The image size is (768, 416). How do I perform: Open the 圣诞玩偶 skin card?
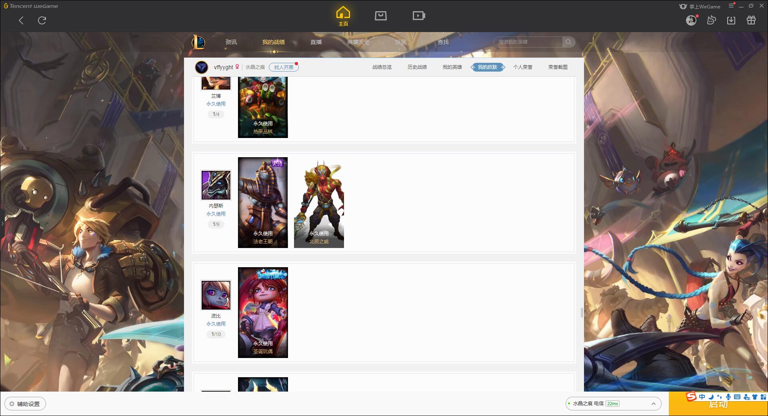point(263,312)
